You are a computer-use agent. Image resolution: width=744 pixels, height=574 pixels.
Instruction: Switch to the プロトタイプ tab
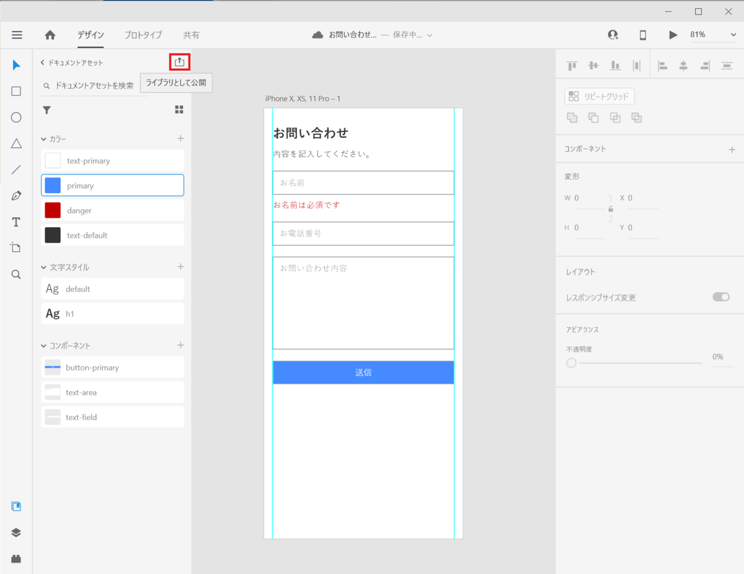click(143, 35)
